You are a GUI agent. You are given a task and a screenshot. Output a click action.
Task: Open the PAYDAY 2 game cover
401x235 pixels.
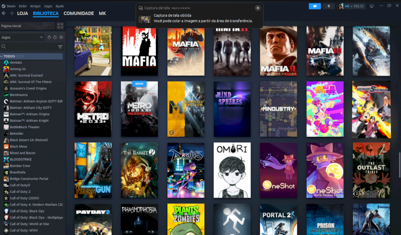click(x=93, y=219)
